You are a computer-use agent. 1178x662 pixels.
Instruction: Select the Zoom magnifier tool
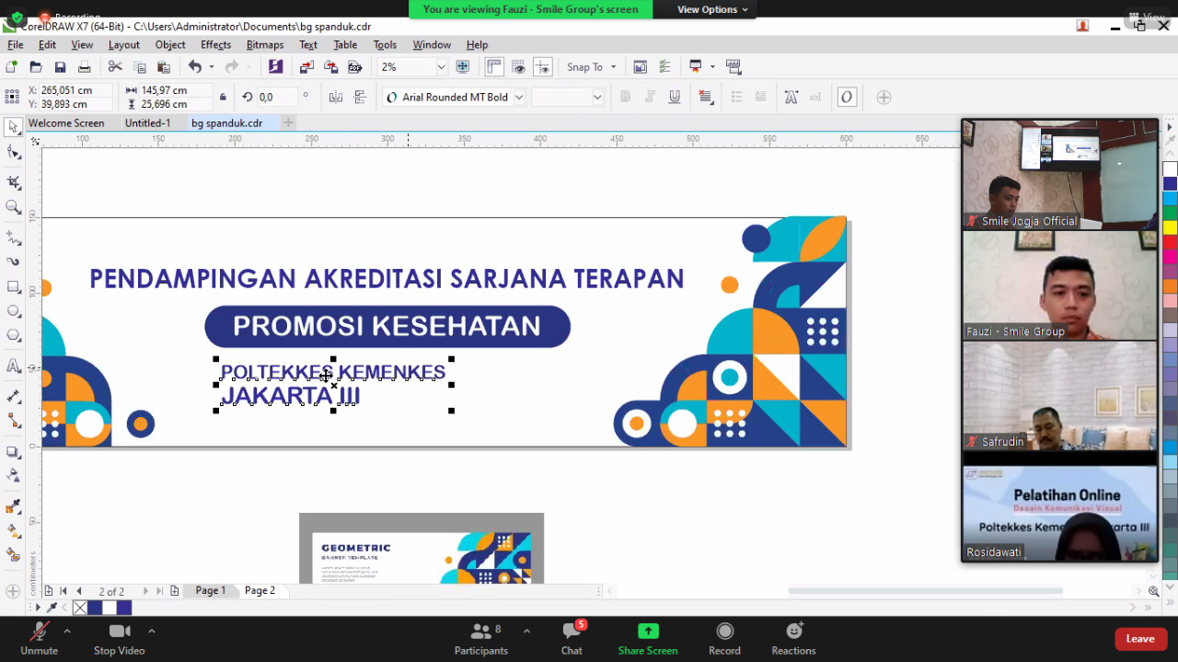[x=14, y=208]
